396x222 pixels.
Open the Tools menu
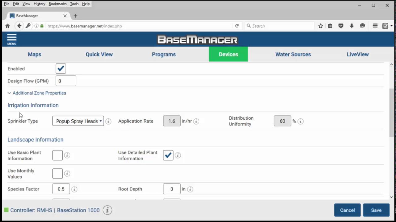tap(74, 4)
